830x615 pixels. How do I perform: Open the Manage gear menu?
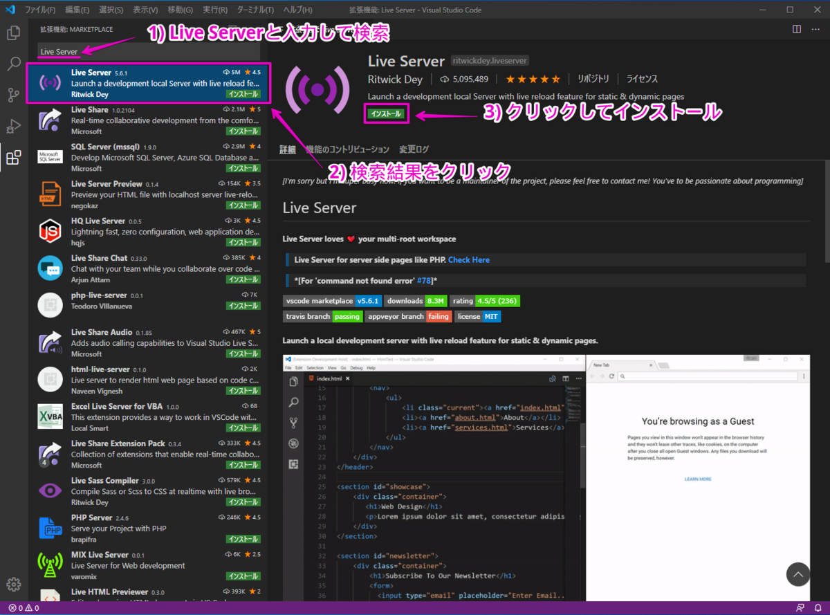(13, 585)
